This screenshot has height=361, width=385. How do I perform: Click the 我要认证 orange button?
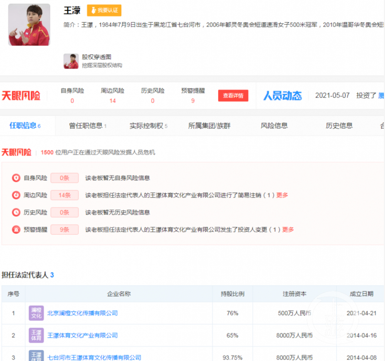(104, 10)
